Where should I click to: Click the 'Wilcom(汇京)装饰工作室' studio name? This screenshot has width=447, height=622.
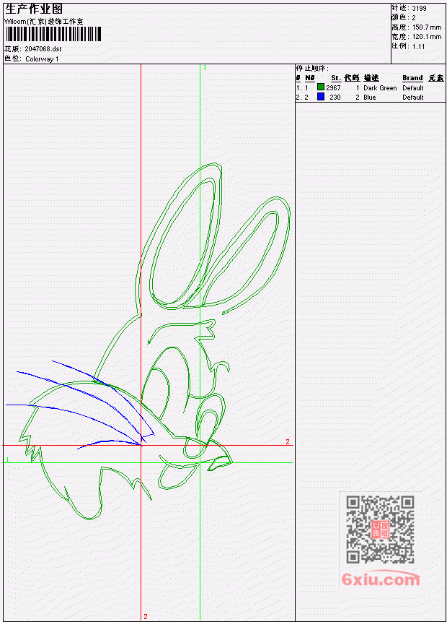(43, 22)
